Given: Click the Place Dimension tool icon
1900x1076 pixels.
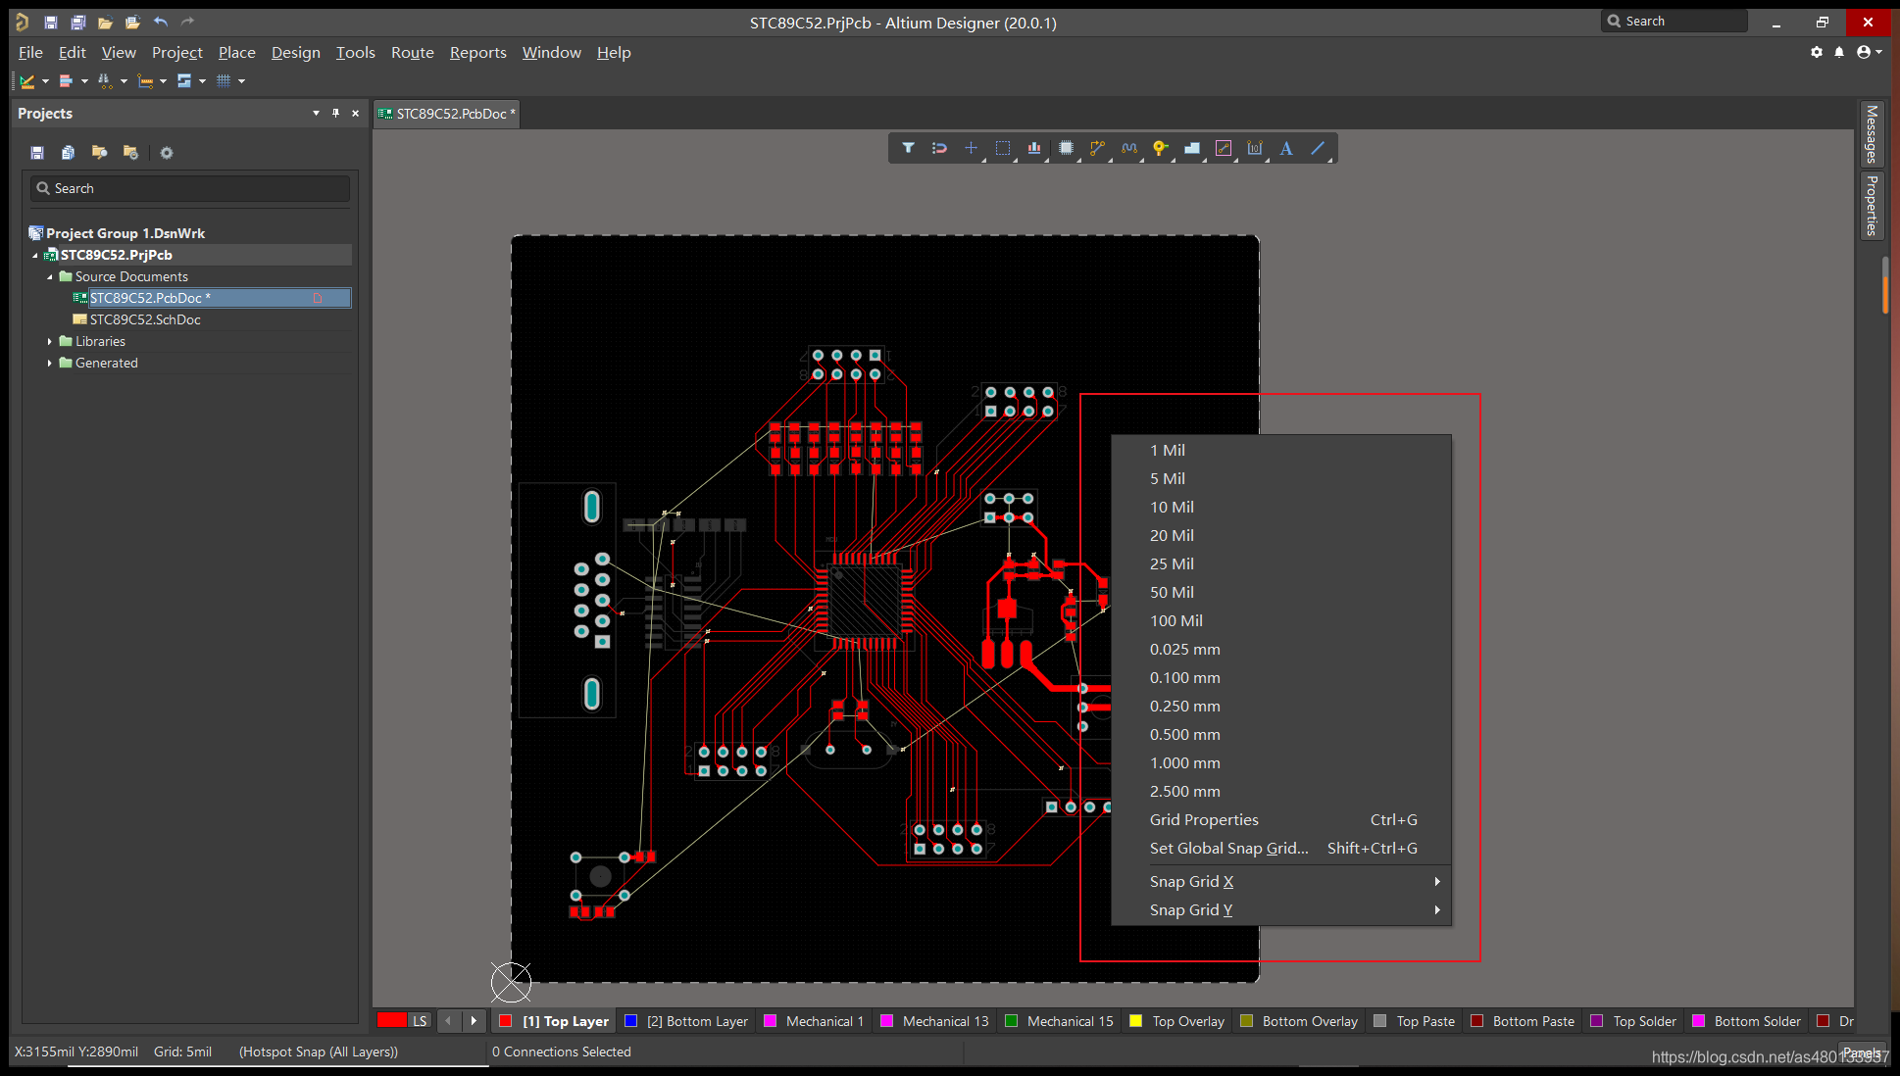Looking at the screenshot, I should 1254,148.
